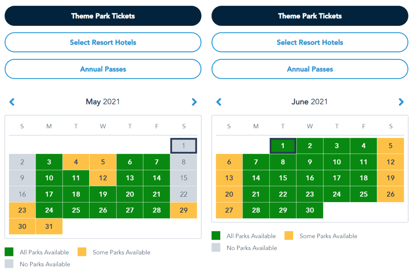Open Select Resort Hotels above June calendar
Viewport: 415px width, 275px height.
point(310,42)
